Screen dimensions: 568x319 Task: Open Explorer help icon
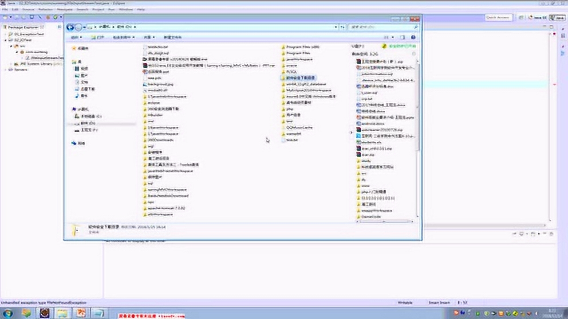[x=413, y=37]
